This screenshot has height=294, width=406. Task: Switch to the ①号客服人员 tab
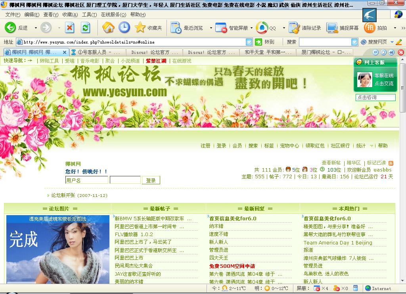tap(98, 52)
